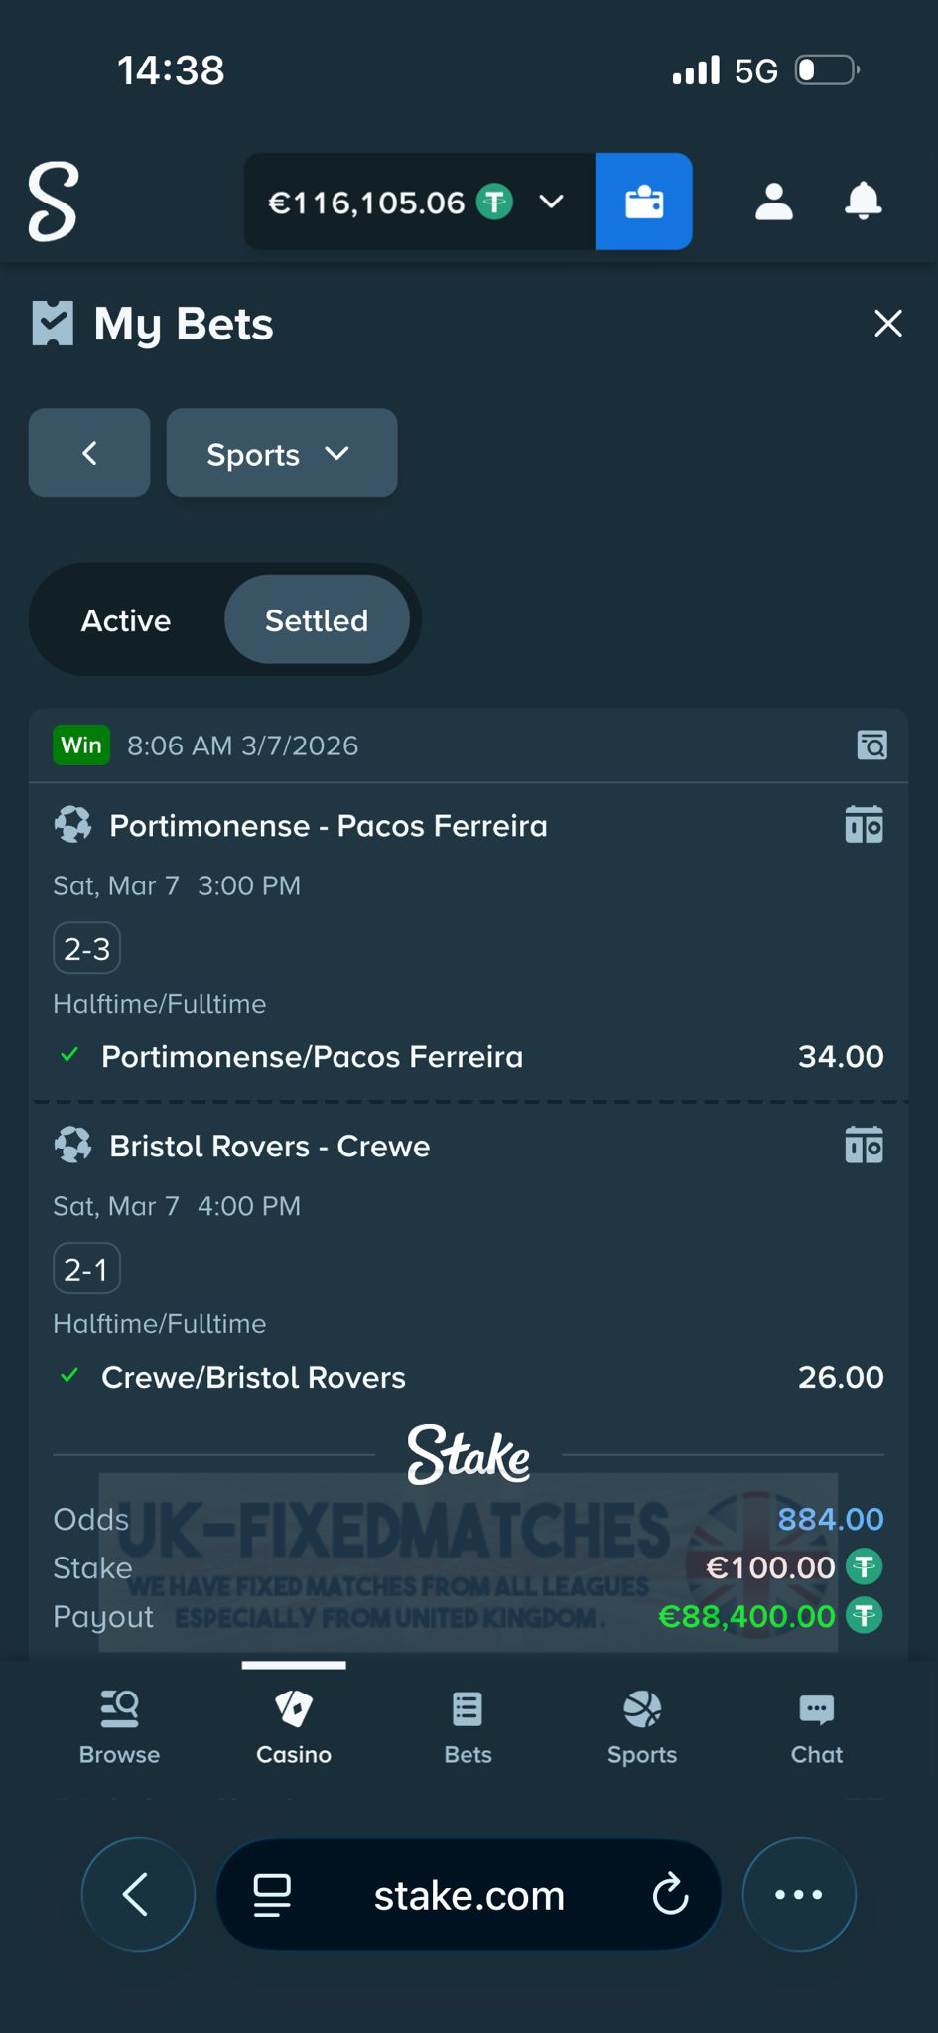Open the user profile icon
Screen dimensions: 938x2033
click(773, 202)
